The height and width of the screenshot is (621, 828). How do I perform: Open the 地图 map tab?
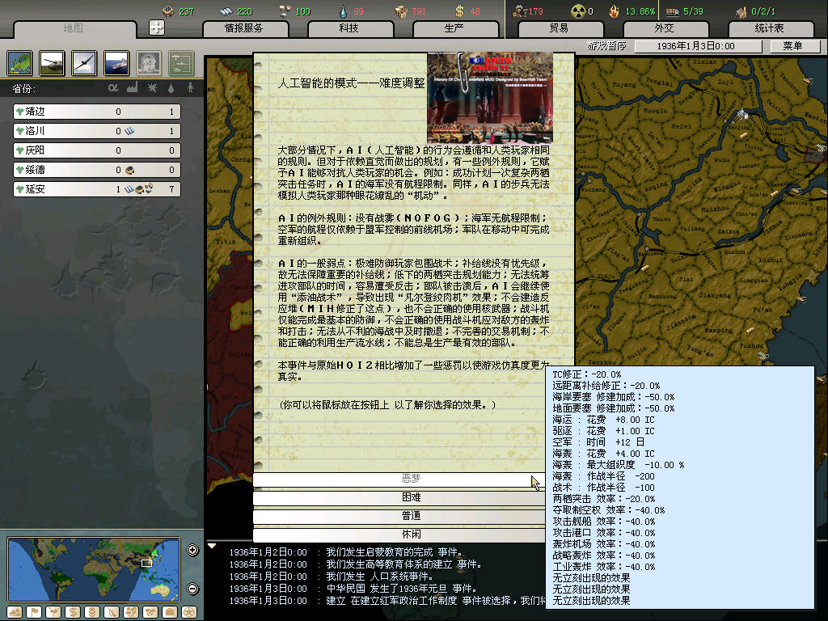(x=74, y=28)
